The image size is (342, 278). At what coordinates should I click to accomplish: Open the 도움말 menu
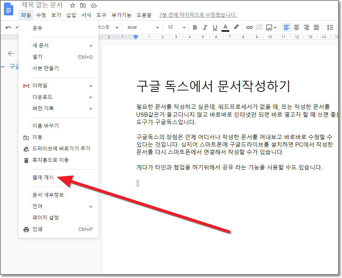pos(144,15)
